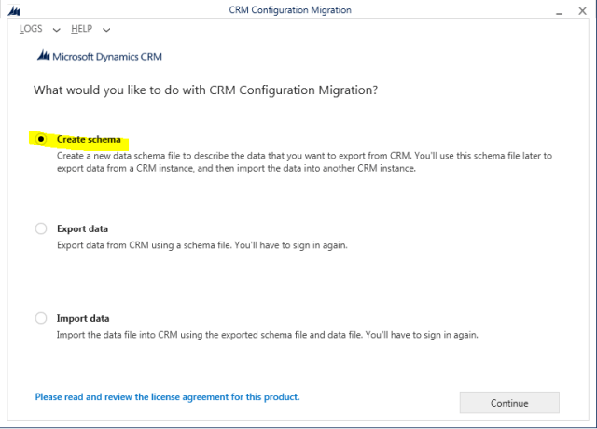Click the Microsoft Dynamics CRM logo

click(99, 56)
